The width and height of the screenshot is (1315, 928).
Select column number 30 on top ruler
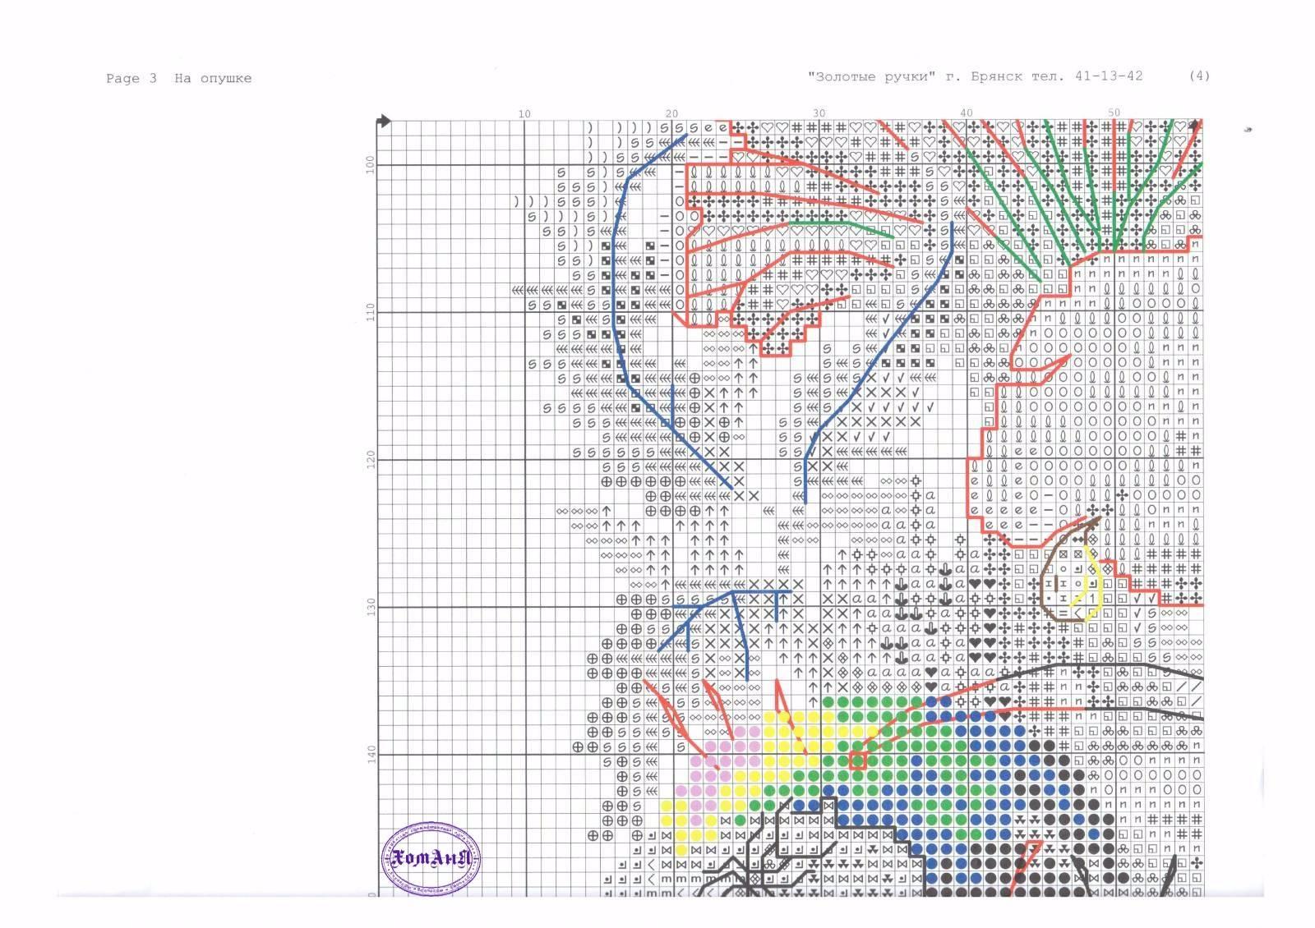(x=819, y=114)
